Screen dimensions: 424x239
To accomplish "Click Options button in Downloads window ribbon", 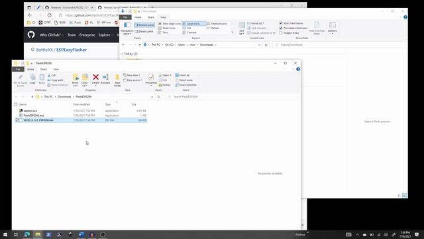I will pos(333,28).
